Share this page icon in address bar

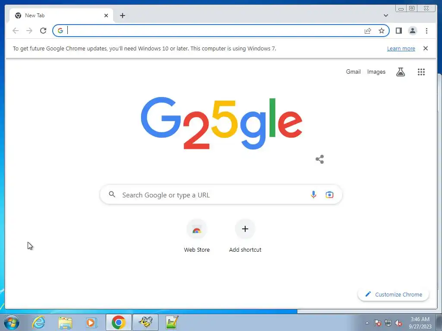pyautogui.click(x=368, y=31)
